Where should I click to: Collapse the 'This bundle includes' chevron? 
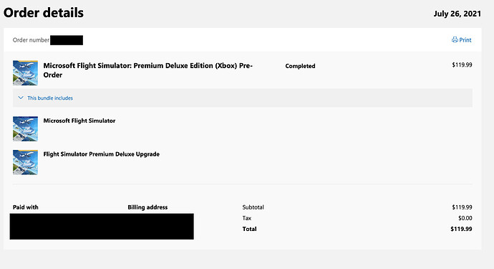pyautogui.click(x=21, y=98)
